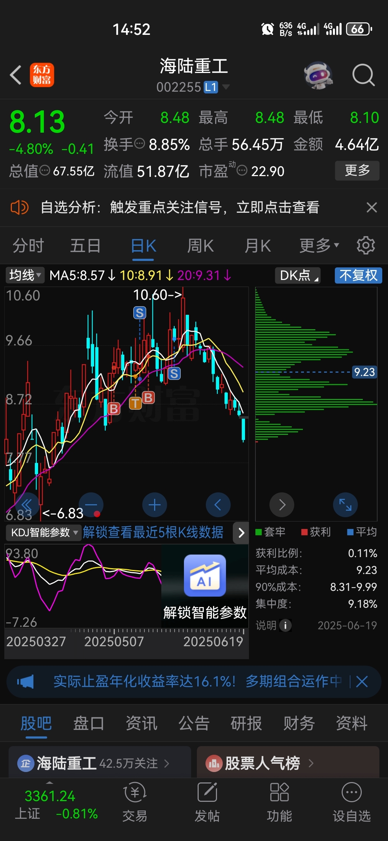Switch to the 周K chart tab
The width and height of the screenshot is (388, 841).
click(x=200, y=246)
